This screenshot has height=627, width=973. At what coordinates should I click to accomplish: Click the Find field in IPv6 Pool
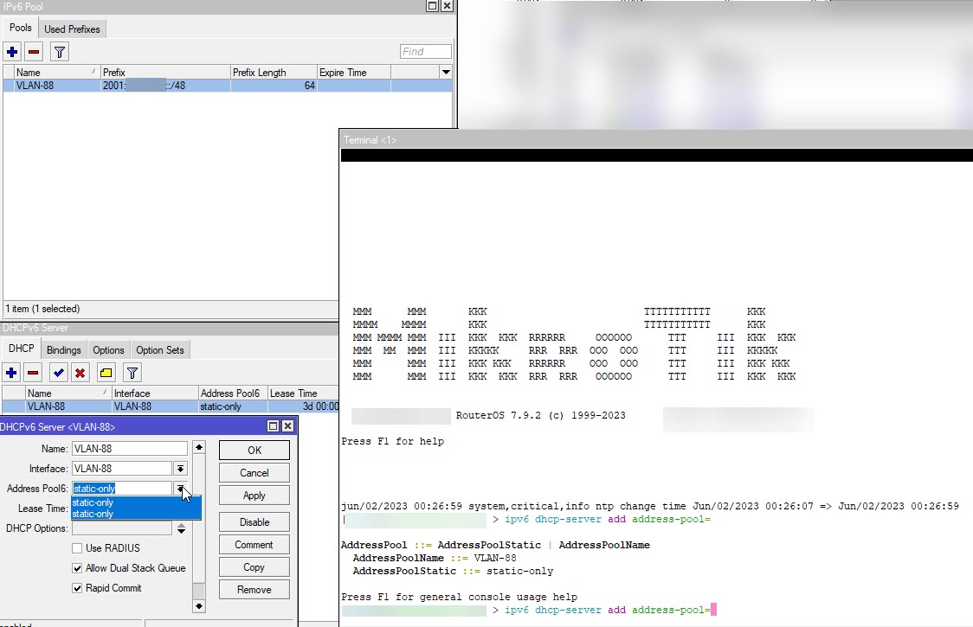pos(426,52)
